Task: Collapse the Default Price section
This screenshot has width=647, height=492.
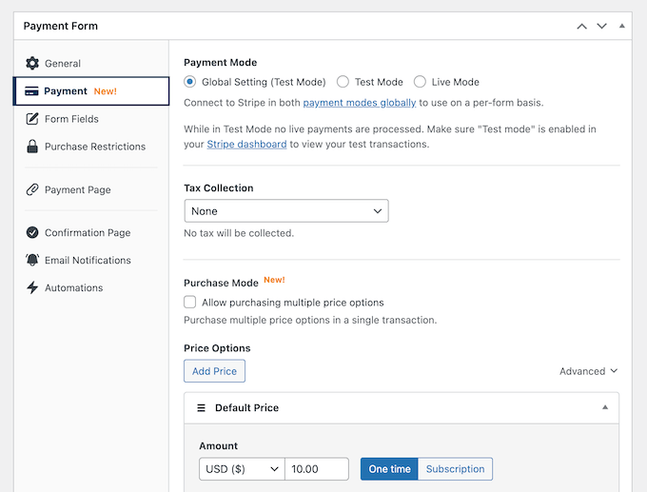Action: click(605, 407)
